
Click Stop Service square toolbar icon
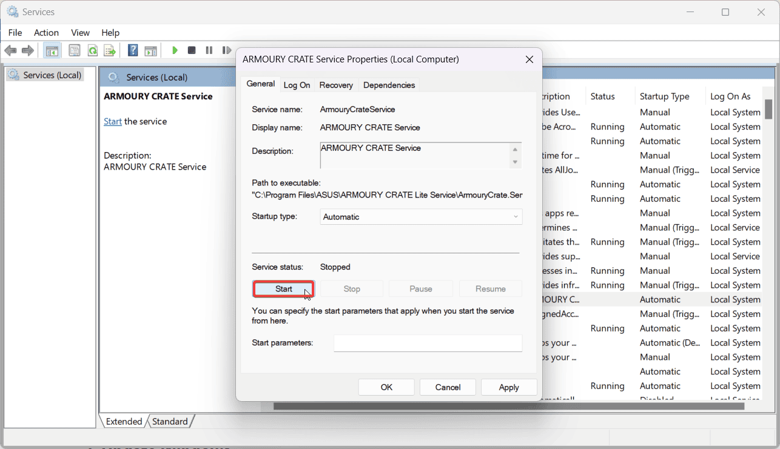(192, 50)
